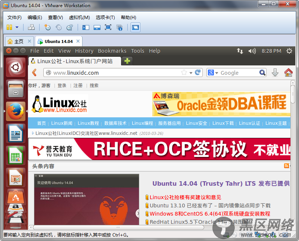Open Firefox Tools menu
Screen dimensions: 299x241
coord(138,51)
